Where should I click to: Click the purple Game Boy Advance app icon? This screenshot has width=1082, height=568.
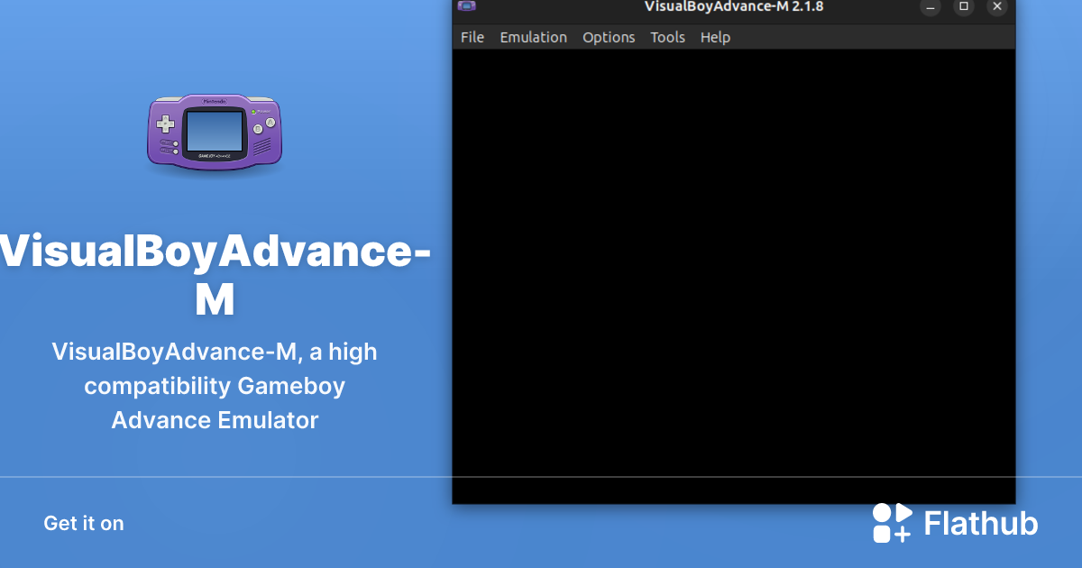tap(215, 131)
